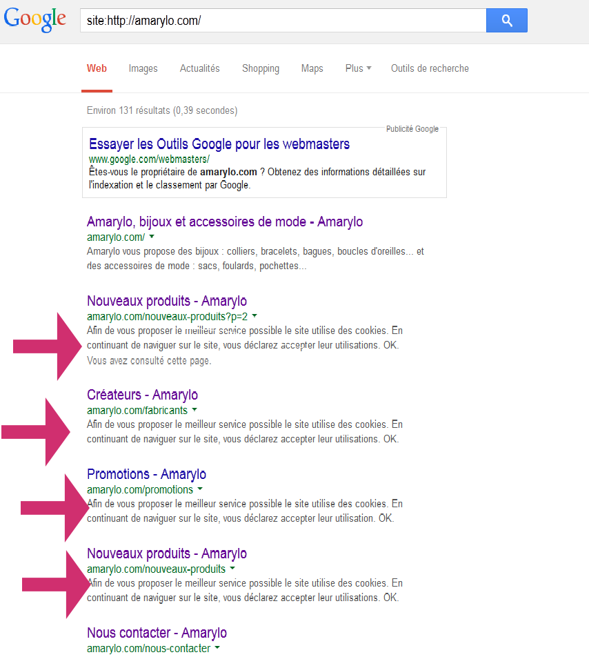
Task: Open the 'Nous contacter - Amarylo' result
Action: pos(157,633)
